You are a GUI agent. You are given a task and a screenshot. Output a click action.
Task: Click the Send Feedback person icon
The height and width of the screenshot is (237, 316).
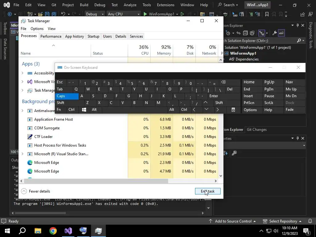[310, 14]
